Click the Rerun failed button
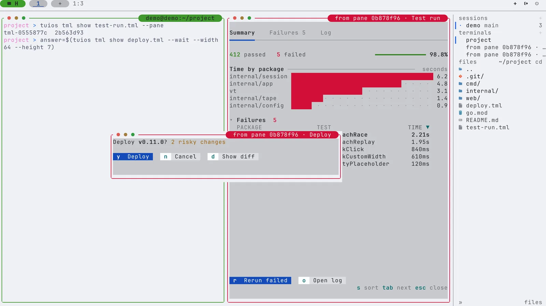The height and width of the screenshot is (306, 546). pos(260,281)
